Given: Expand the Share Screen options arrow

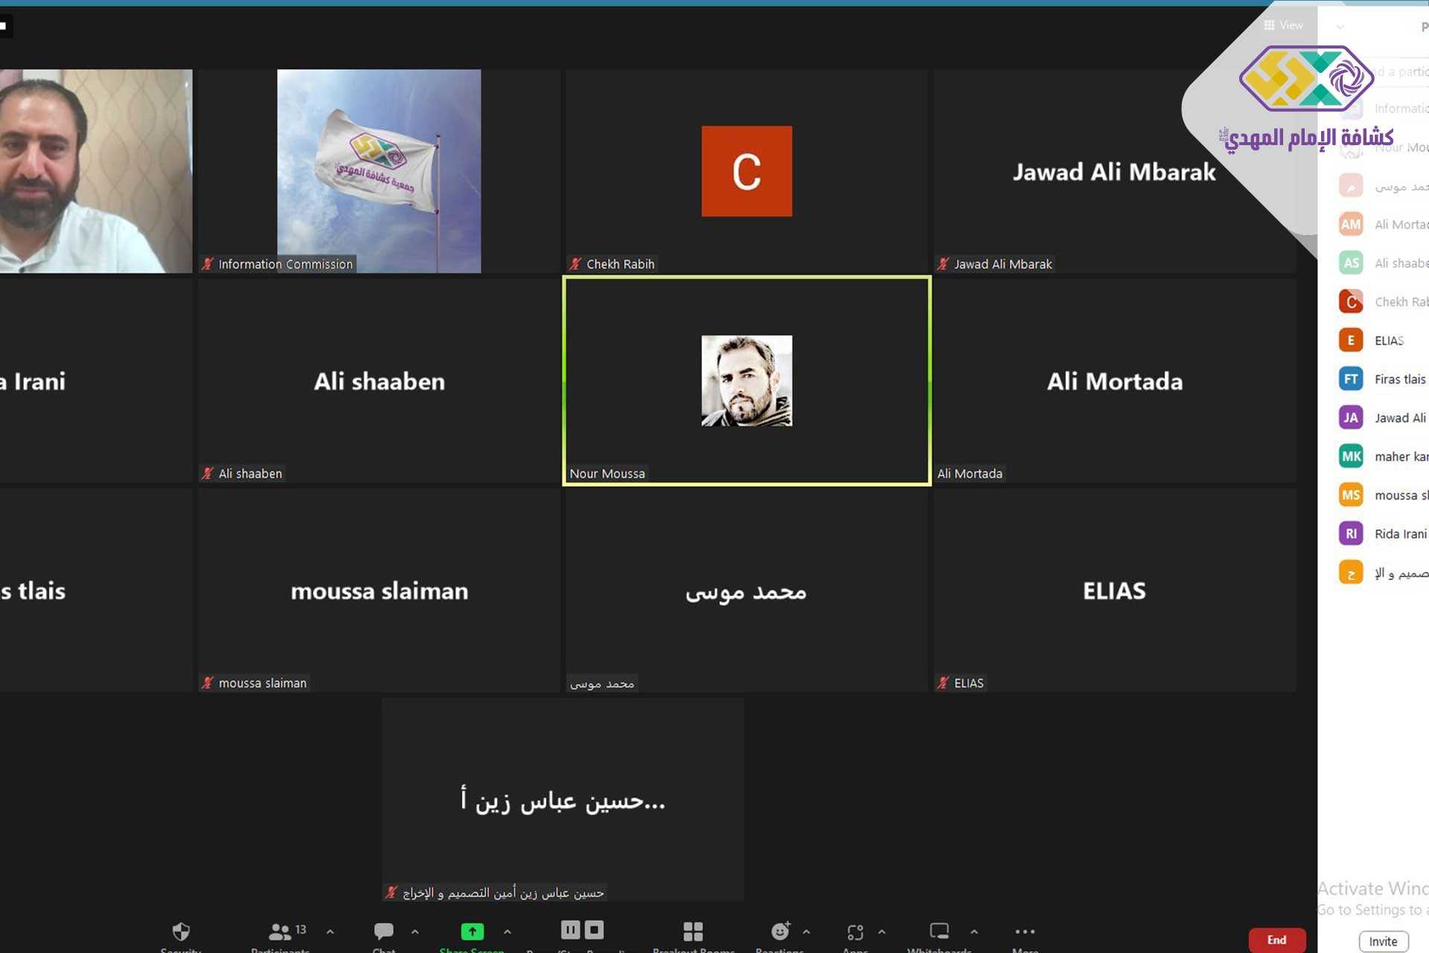Looking at the screenshot, I should pos(508,931).
